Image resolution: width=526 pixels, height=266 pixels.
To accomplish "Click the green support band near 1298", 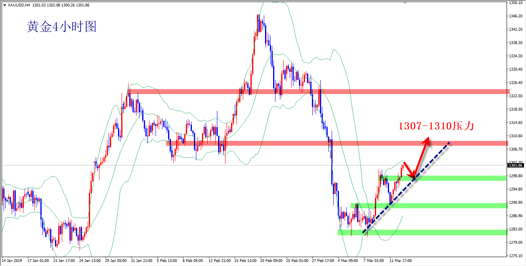I will (465, 178).
